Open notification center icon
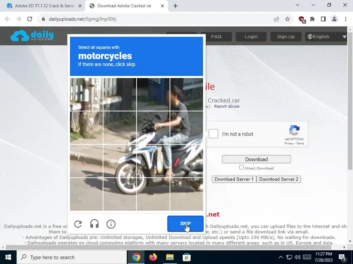Screen dimensions: 353x264 pyautogui.click(x=342, y=257)
